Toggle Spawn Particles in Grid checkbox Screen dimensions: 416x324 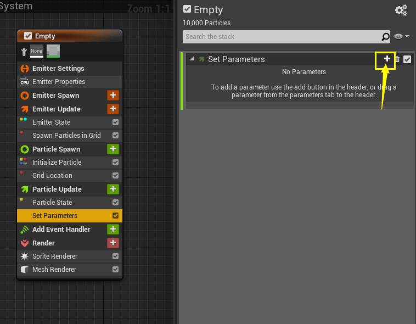[x=115, y=136]
